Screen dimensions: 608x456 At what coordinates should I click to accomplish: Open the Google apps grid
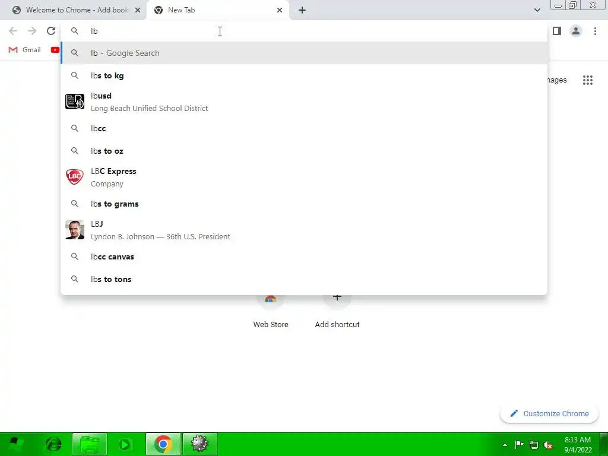point(588,80)
